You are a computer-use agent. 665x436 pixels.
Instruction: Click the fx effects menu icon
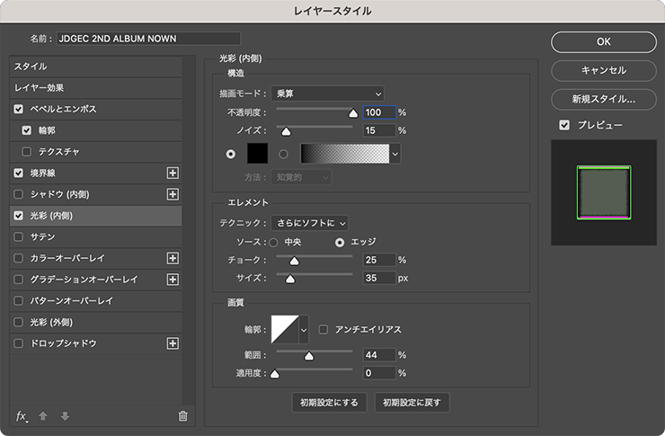[x=22, y=415]
